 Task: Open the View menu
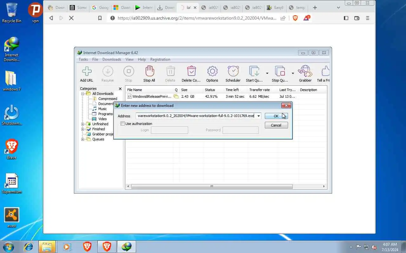129,59
